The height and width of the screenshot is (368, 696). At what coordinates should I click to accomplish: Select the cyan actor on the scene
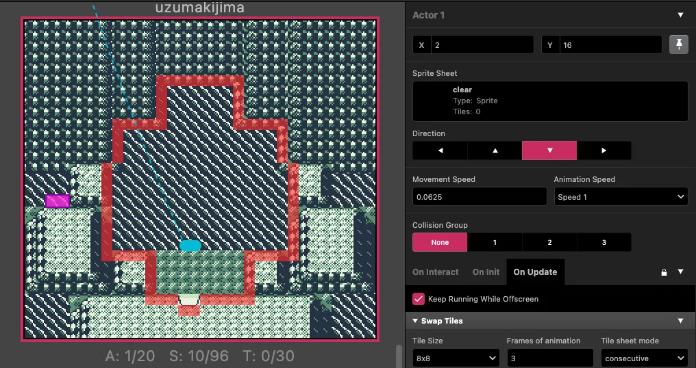(190, 245)
